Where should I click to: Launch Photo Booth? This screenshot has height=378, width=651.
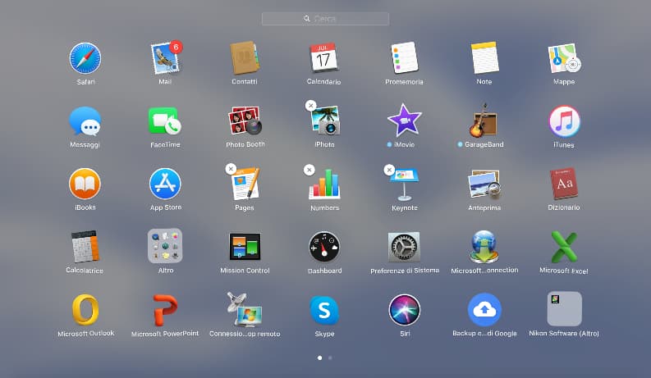(245, 121)
